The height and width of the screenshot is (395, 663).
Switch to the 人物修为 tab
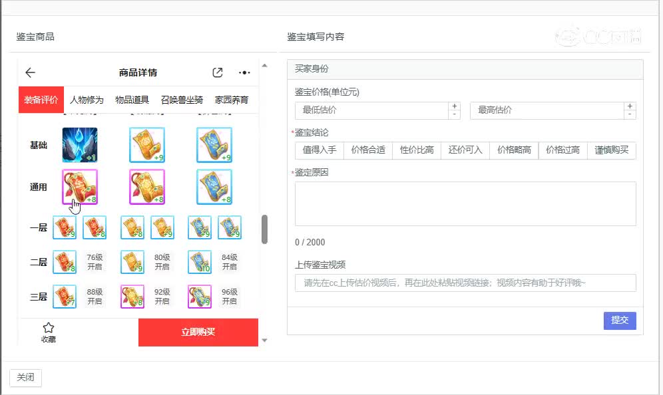tap(89, 98)
